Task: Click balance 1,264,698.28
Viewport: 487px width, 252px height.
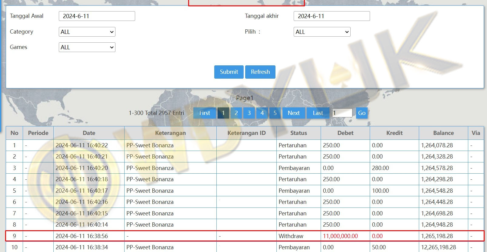Action: [437, 213]
